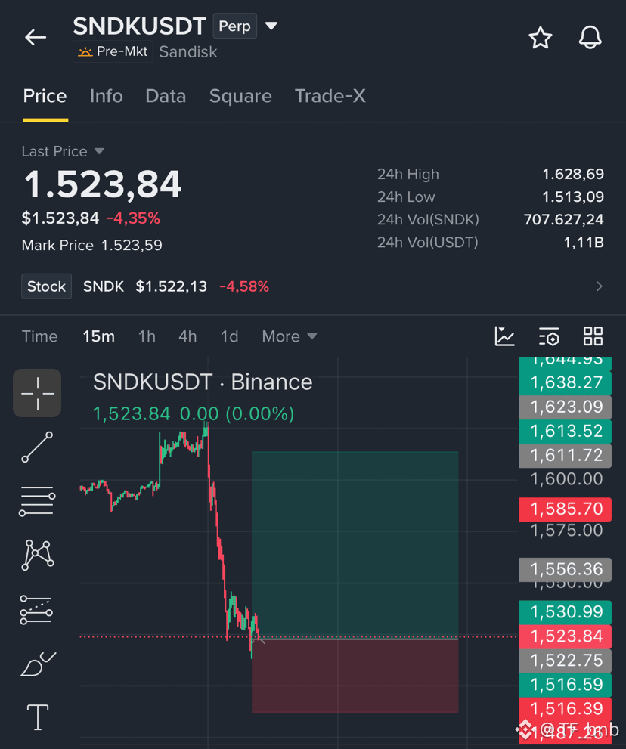
Task: Select the horizontal lines Fibonacci tool
Action: [37, 501]
